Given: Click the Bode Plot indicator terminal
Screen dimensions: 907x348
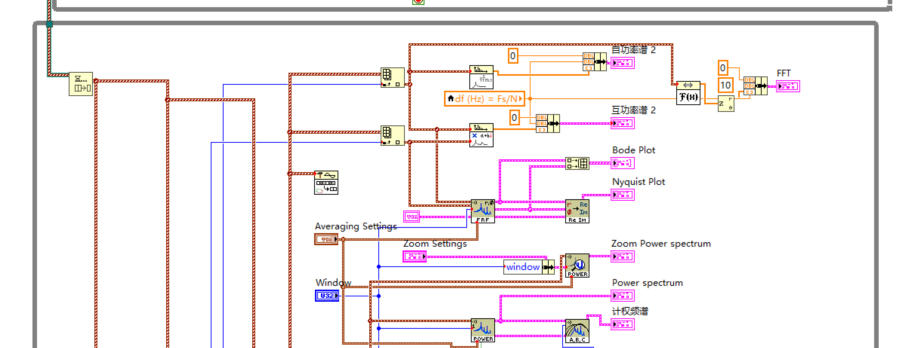Looking at the screenshot, I should point(623,163).
